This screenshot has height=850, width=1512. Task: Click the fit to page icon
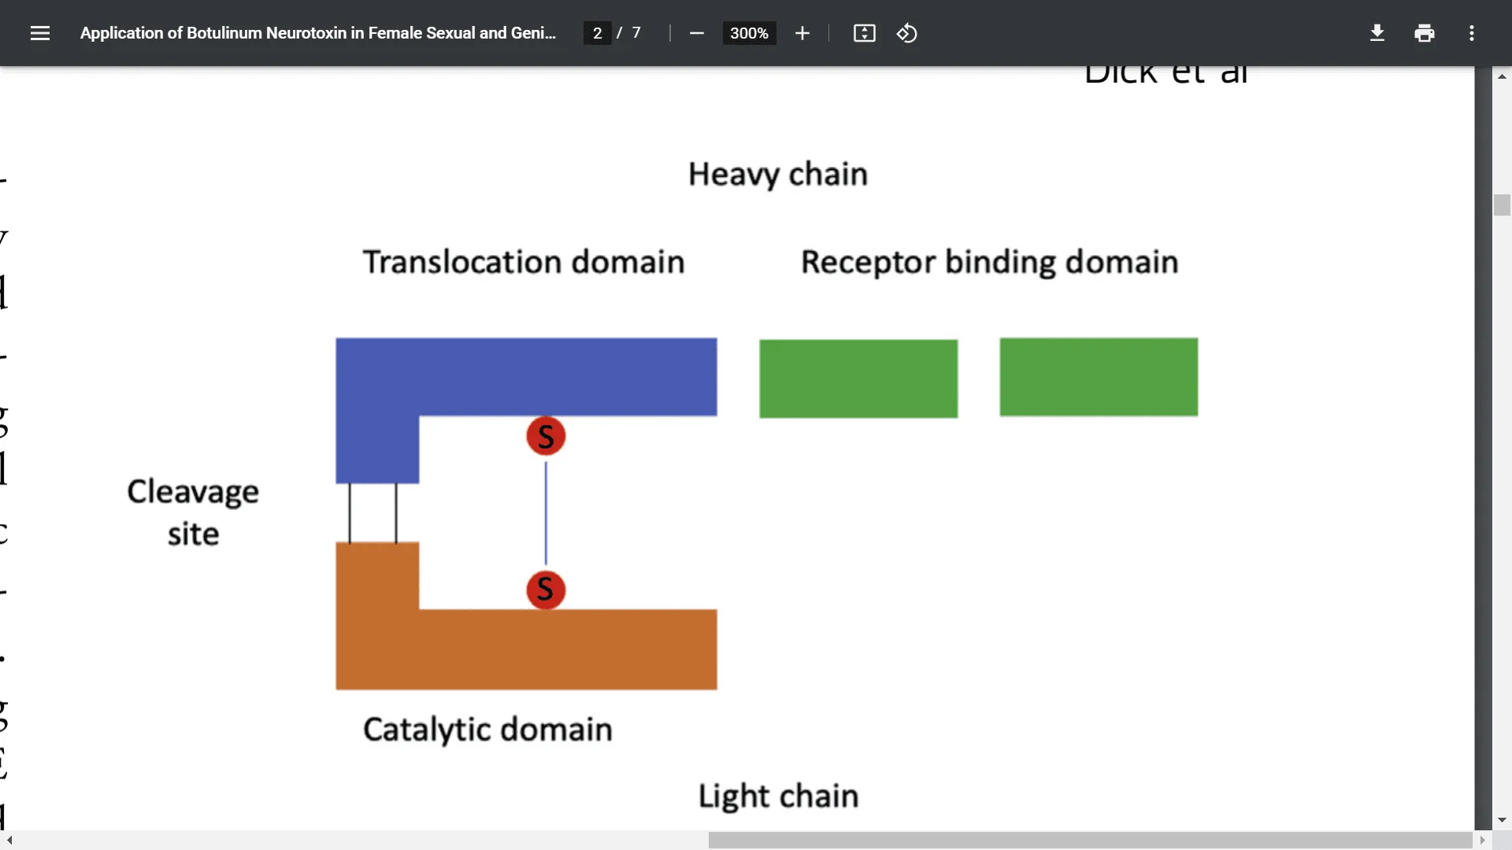pos(864,33)
